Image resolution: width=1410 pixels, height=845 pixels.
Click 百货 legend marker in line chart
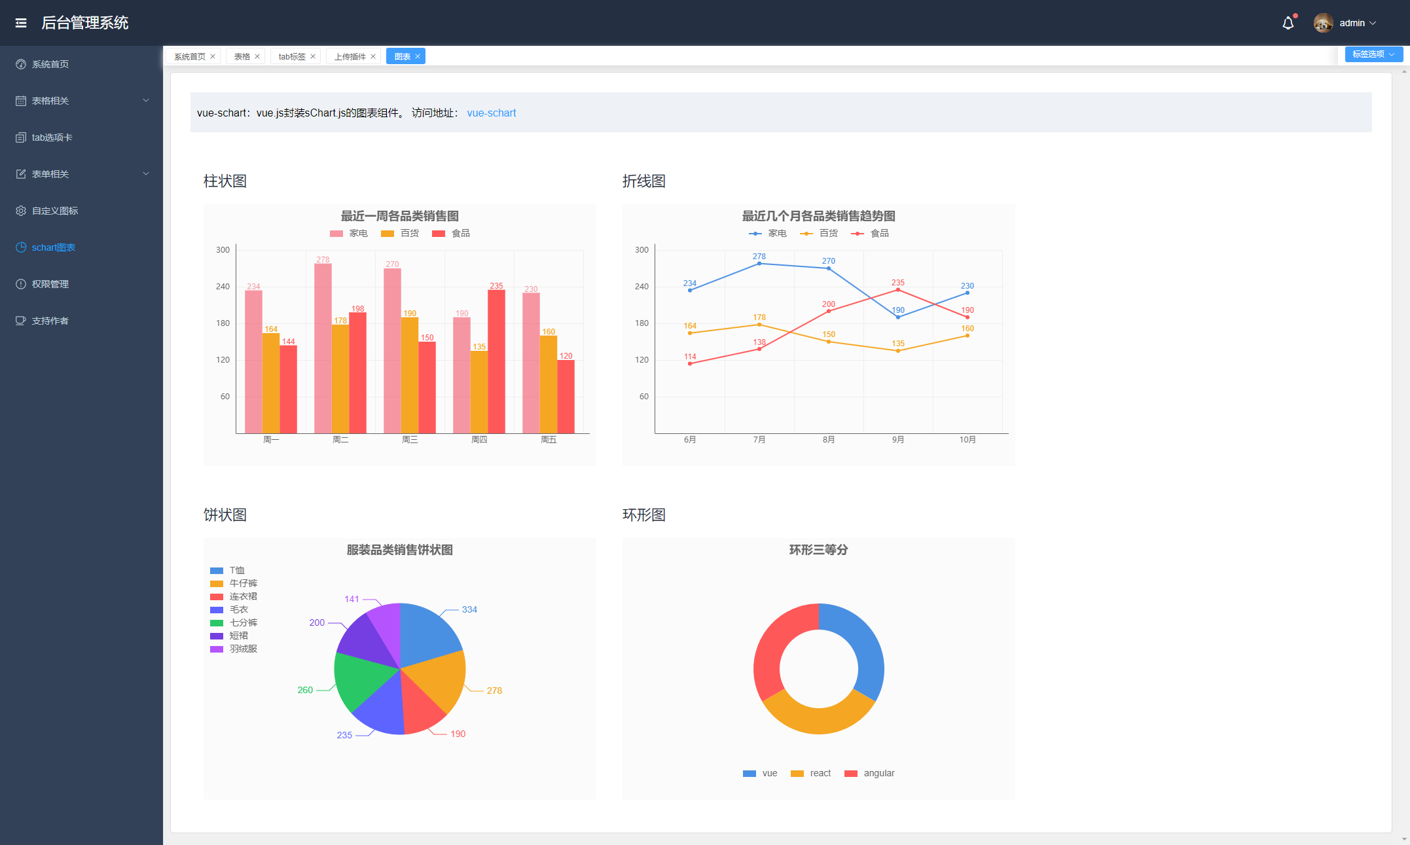tap(806, 234)
